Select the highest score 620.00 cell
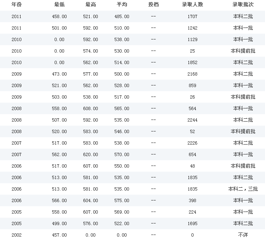This screenshot has width=265, height=244. [90, 154]
